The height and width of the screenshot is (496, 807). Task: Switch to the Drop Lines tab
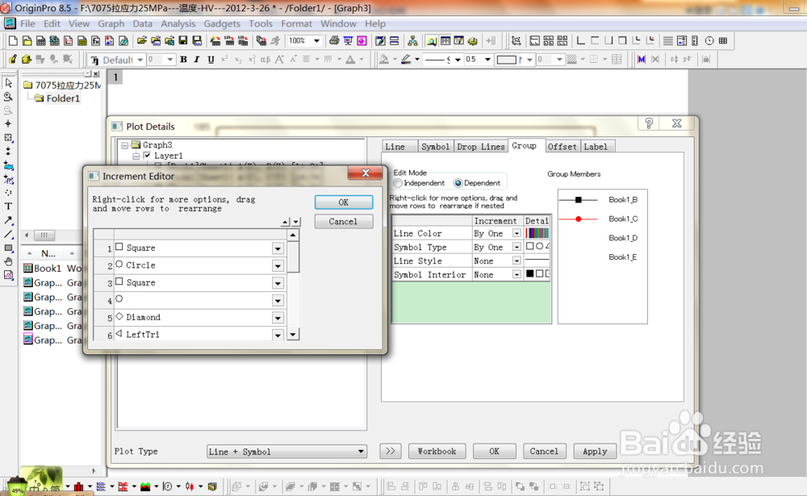[481, 147]
